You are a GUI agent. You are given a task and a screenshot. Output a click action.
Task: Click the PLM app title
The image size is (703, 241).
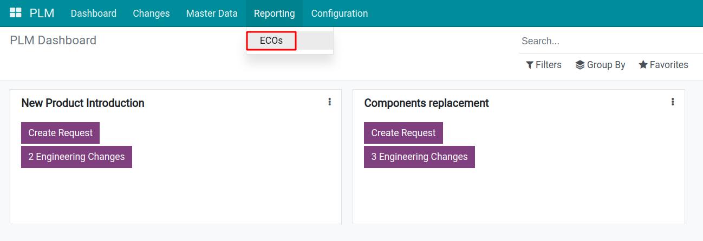tap(42, 13)
